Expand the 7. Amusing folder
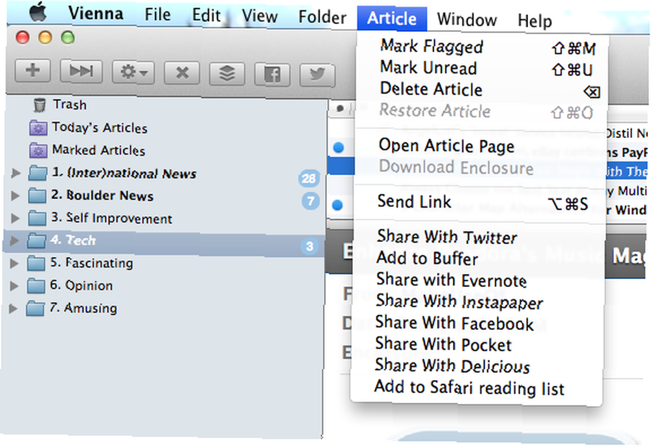The width and height of the screenshot is (651, 447). tap(13, 308)
